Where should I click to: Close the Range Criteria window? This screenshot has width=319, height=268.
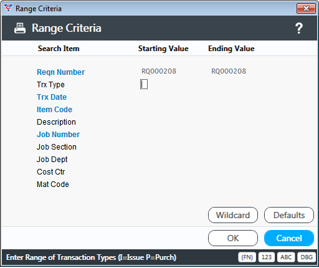pos(306,8)
